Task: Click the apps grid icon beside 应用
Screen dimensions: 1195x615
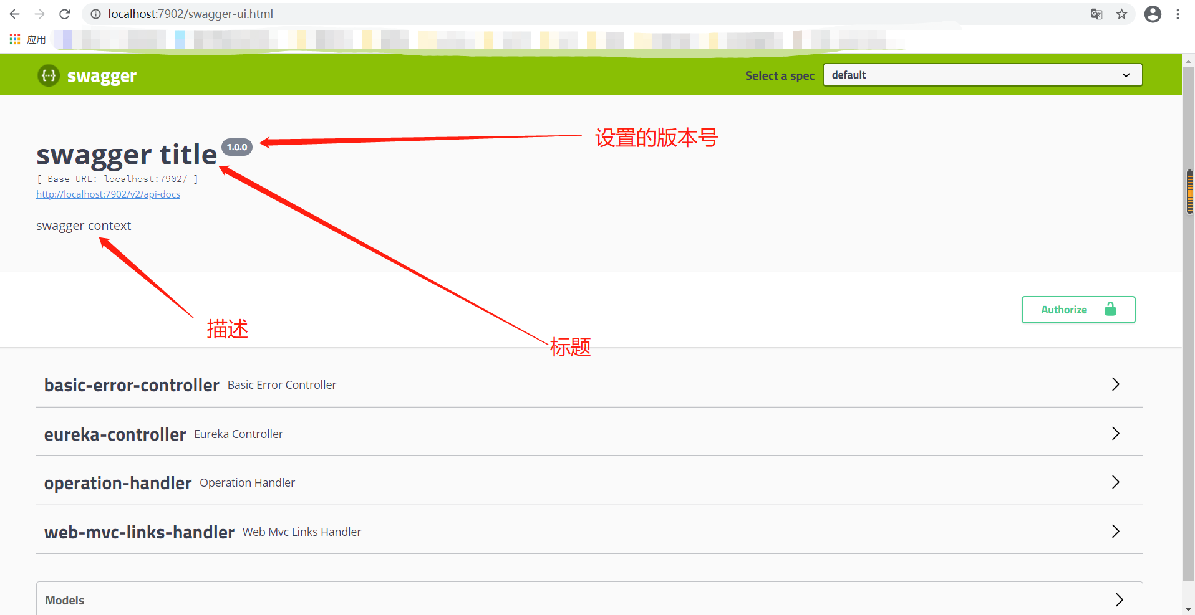Action: click(14, 39)
